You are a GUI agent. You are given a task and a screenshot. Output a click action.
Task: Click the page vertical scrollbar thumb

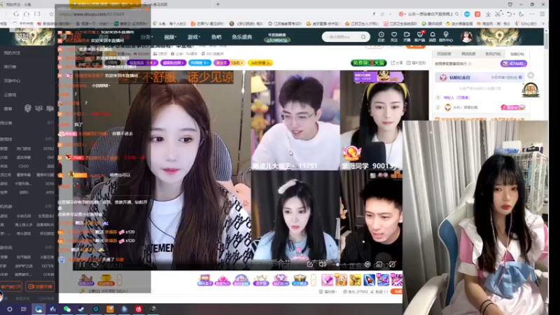(546, 41)
